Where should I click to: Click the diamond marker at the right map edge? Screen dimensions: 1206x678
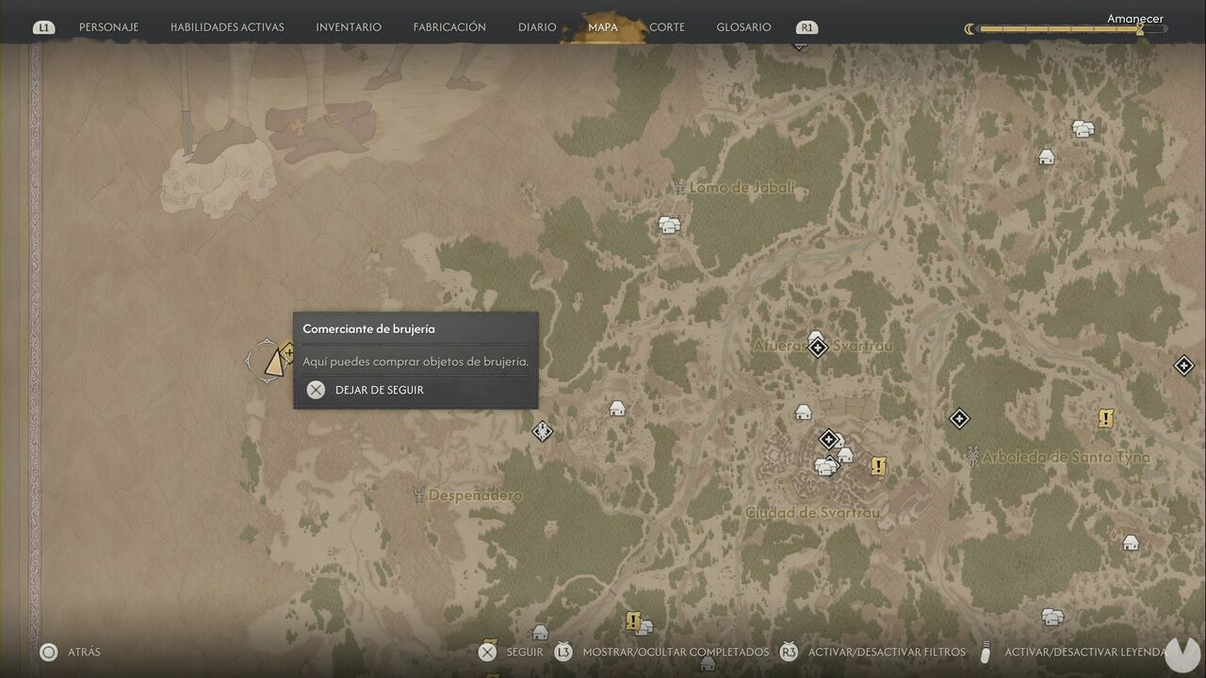[x=1184, y=365]
